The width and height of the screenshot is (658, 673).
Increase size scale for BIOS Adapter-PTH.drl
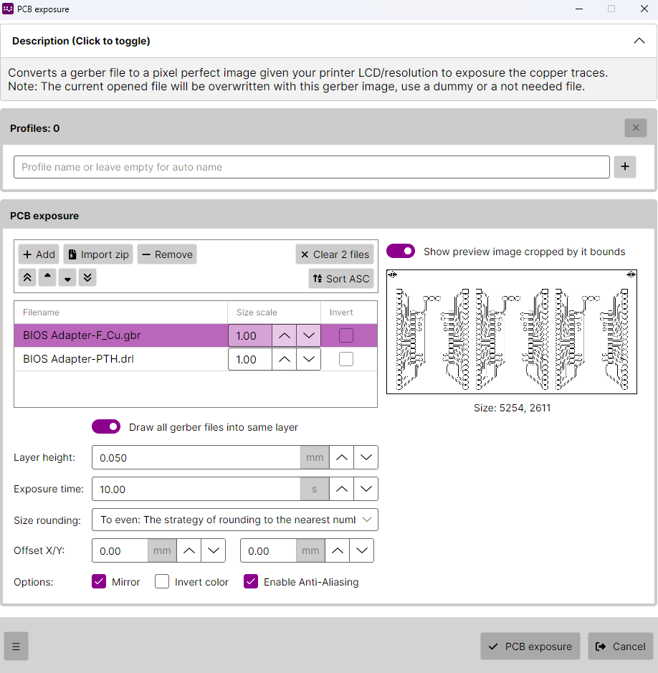pos(284,359)
